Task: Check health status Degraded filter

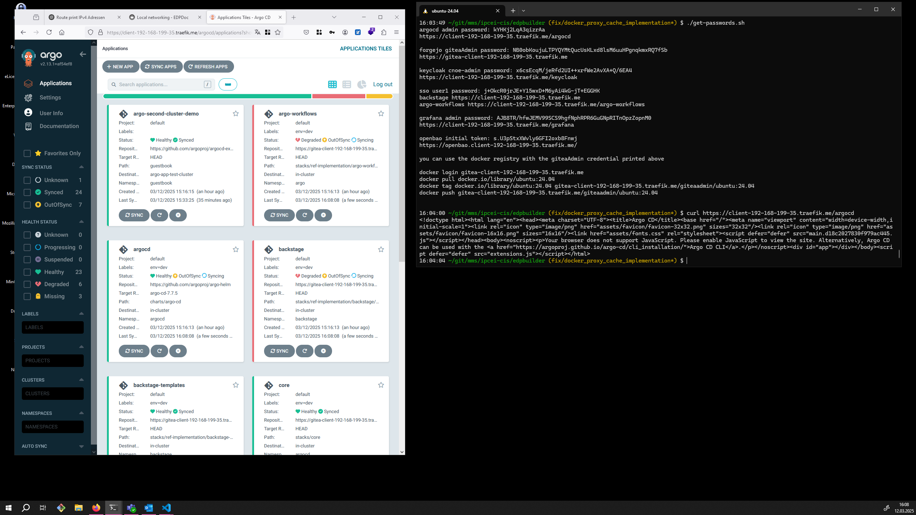Action: [x=27, y=284]
